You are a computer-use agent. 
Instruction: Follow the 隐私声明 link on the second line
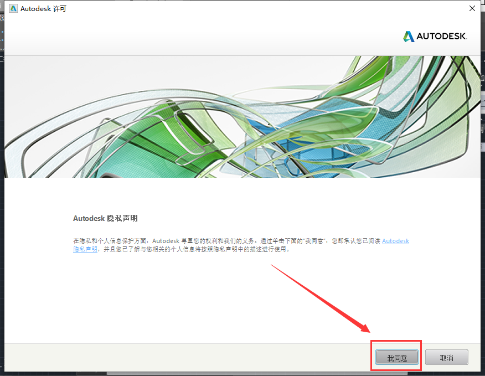85,249
